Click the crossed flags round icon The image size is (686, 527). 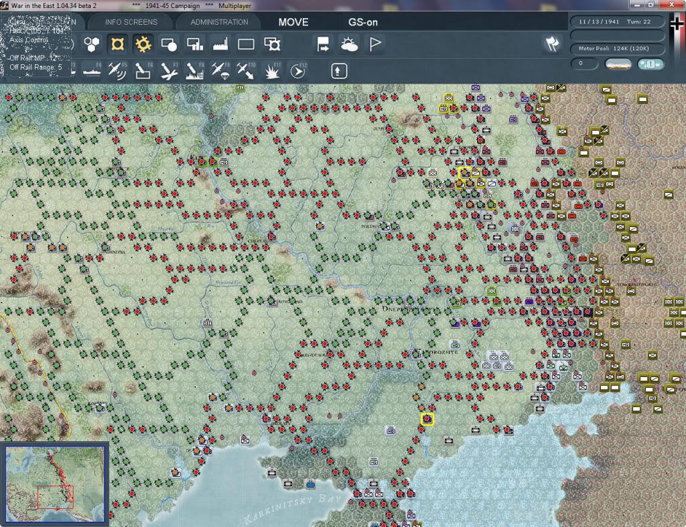click(552, 44)
